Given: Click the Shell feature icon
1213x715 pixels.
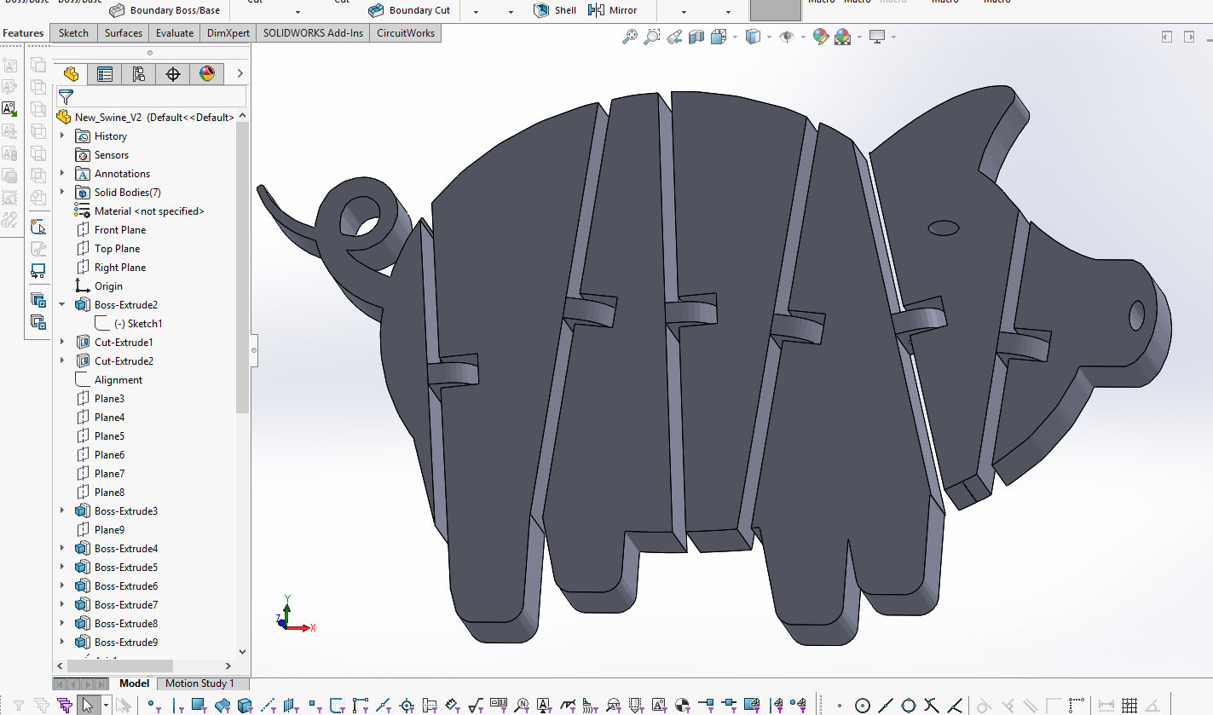Looking at the screenshot, I should [541, 10].
